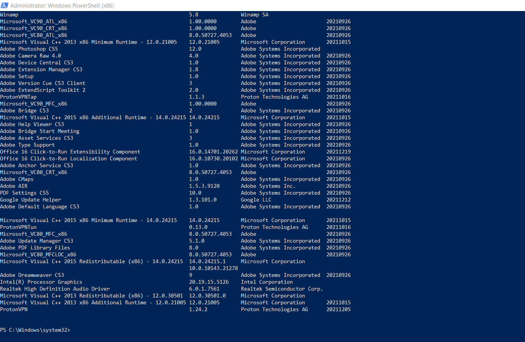525x342 pixels.
Task: Click the "Adobe CMaps" entry
Action: pyautogui.click(x=17, y=179)
